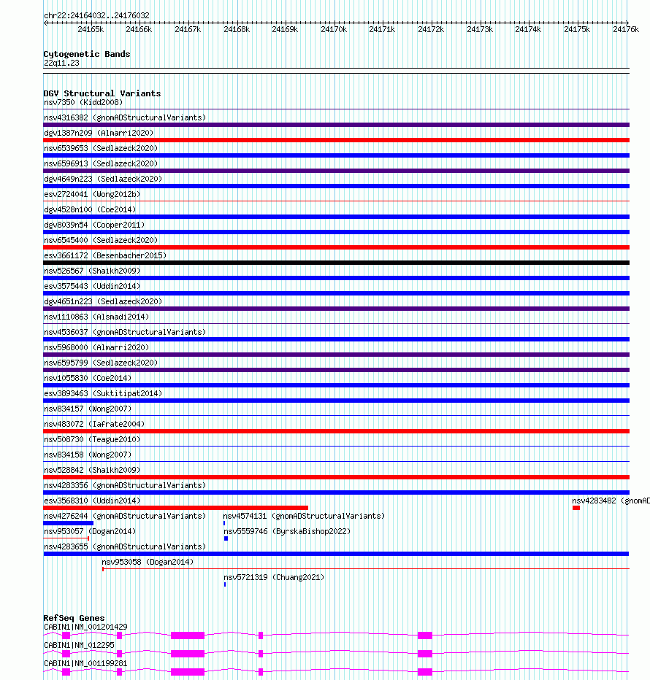This screenshot has height=680, width=650.
Task: Click the small red nsv4283482 bar
Action: point(576,508)
